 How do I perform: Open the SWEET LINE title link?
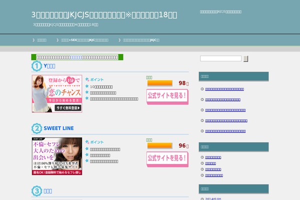58,128
